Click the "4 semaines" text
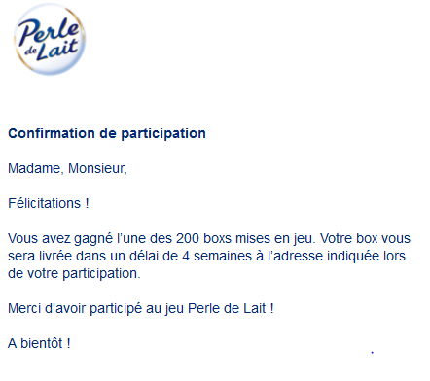Image resolution: width=430 pixels, height=381 pixels. tap(217, 256)
